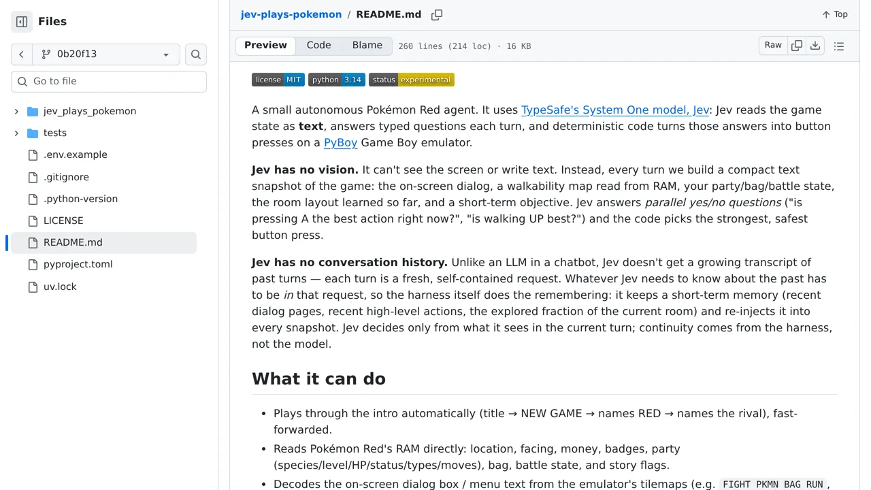Click the file search magnifier button
This screenshot has height=490, width=871.
[x=196, y=54]
